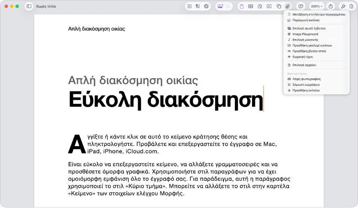Open the Format paintbrush inspector
Viewport: 358px width, 208px height.
tap(343, 7)
